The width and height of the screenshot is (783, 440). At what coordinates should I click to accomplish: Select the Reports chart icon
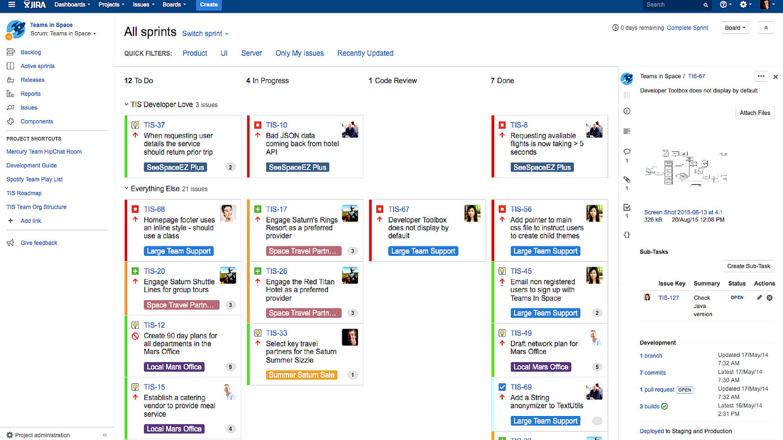11,93
